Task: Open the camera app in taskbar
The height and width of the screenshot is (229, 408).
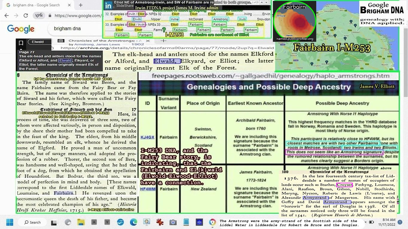Action: 173,222
